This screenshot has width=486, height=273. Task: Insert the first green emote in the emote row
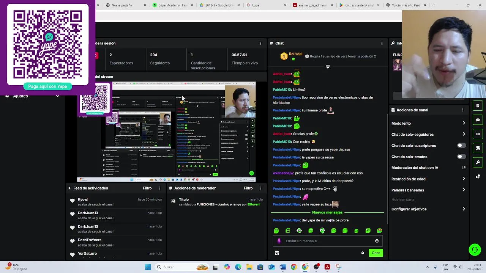coord(276,231)
